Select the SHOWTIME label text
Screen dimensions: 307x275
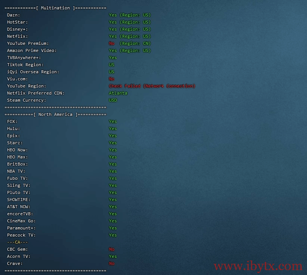(x=19, y=200)
